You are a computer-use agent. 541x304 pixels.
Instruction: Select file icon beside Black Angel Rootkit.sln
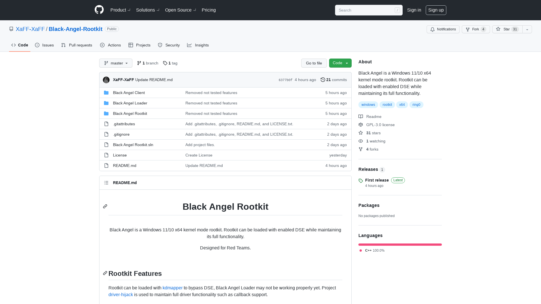pyautogui.click(x=106, y=145)
